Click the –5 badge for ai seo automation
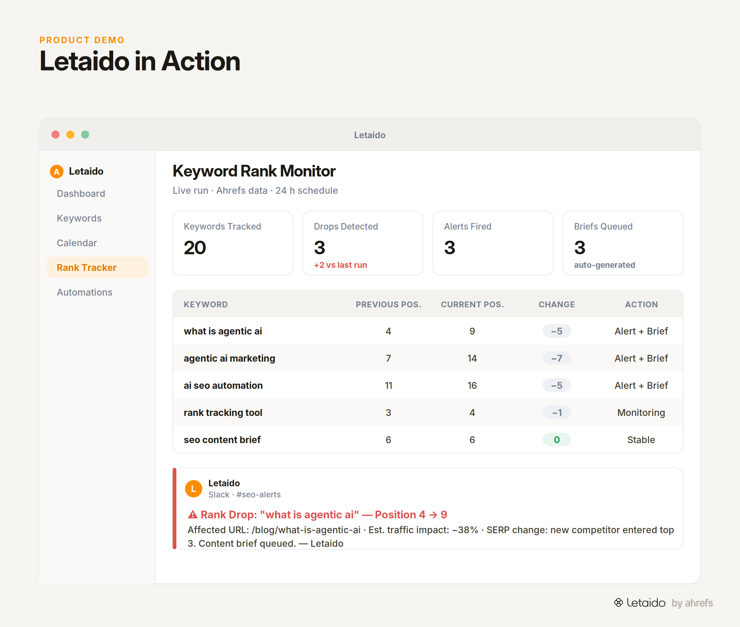Screen dimensions: 740x627 click(557, 385)
